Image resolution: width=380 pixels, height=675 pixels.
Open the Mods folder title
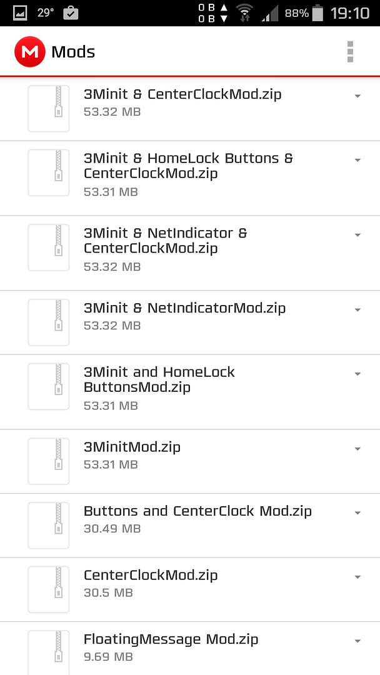click(x=73, y=51)
